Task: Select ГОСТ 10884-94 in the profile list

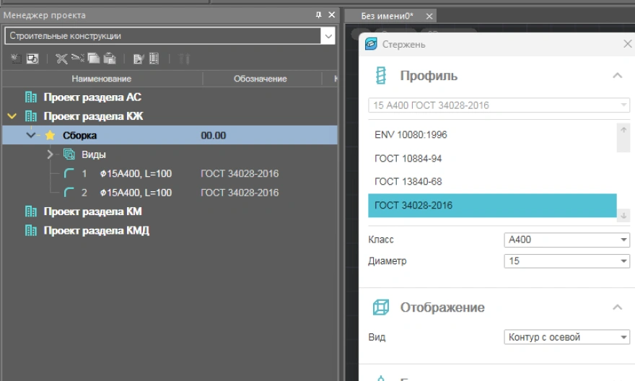Action: point(408,159)
